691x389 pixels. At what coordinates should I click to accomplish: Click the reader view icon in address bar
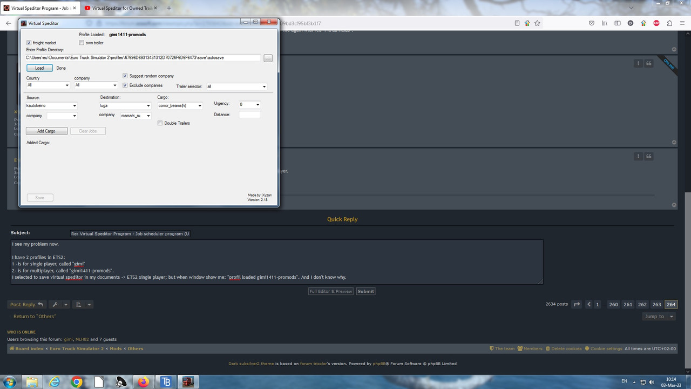(517, 23)
